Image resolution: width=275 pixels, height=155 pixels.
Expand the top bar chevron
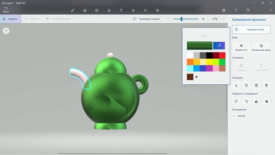(x=271, y=10)
